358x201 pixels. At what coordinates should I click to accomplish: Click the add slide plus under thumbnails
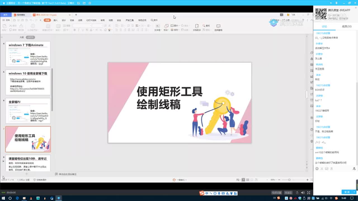tap(27, 174)
